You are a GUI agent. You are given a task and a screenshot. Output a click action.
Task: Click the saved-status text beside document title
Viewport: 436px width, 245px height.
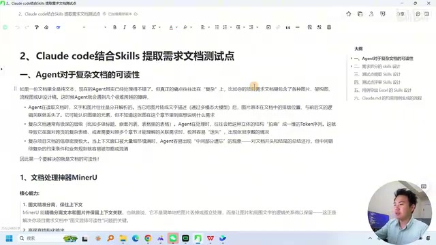pyautogui.click(x=120, y=14)
